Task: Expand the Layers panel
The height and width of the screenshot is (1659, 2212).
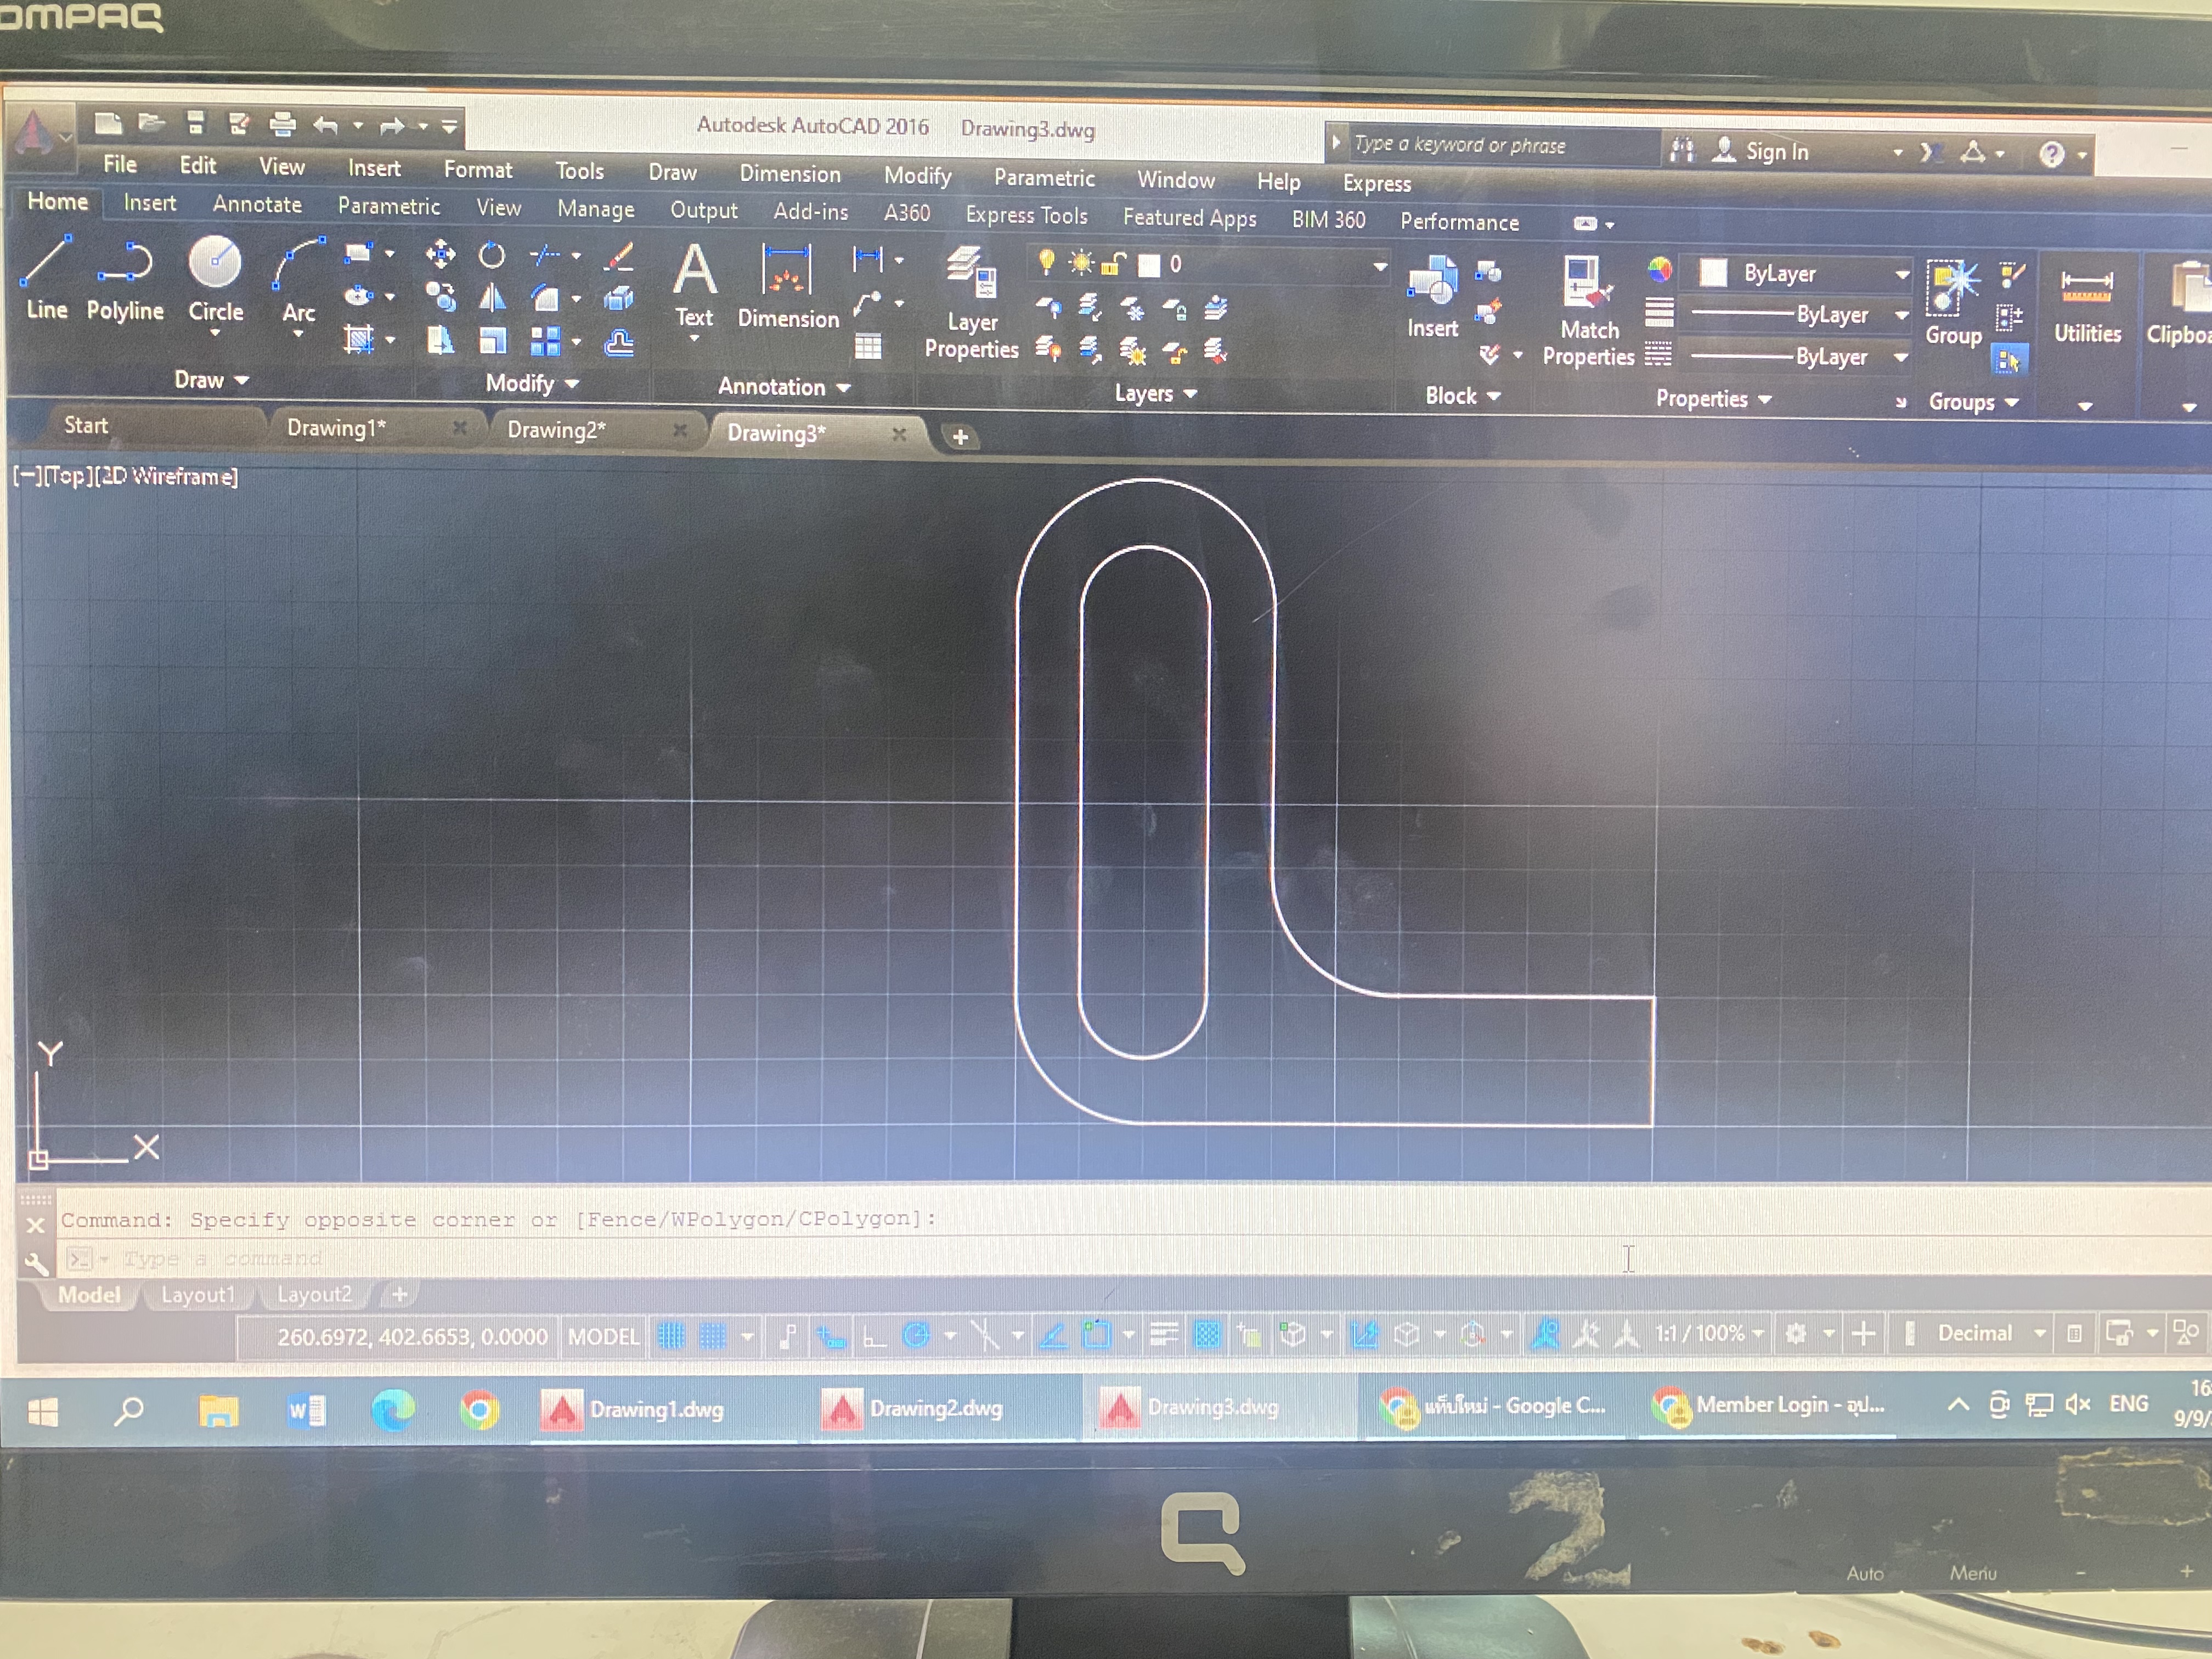Action: [x=1155, y=394]
